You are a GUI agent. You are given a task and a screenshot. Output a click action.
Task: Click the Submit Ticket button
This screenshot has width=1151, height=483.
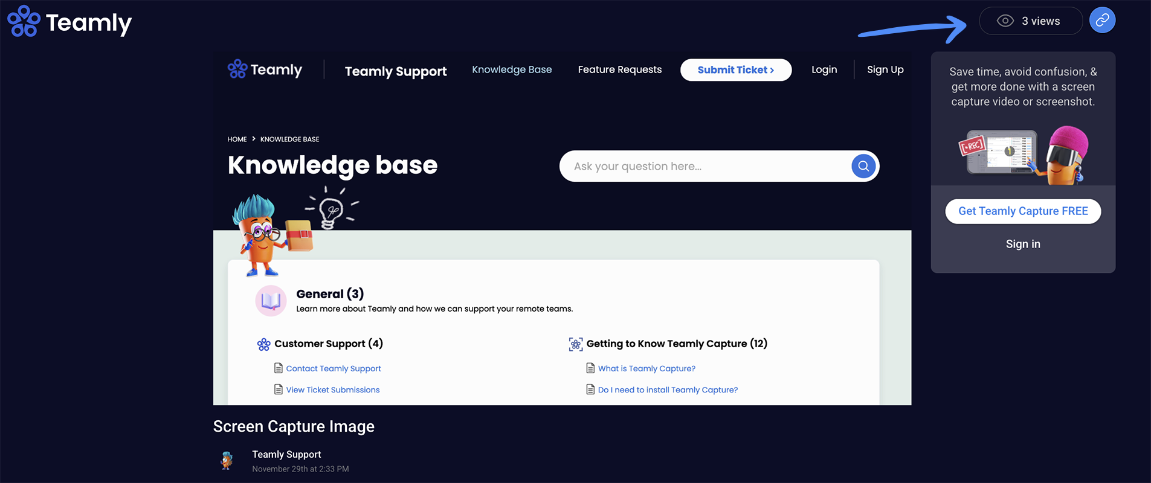736,70
